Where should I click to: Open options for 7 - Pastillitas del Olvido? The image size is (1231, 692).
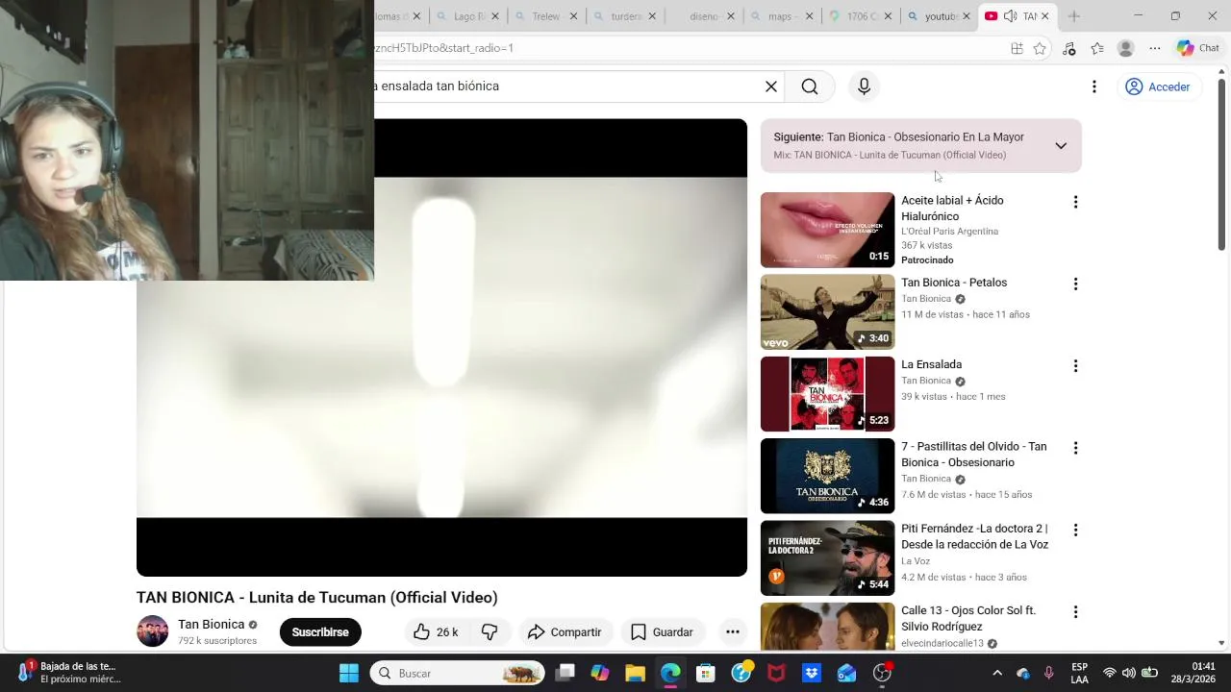point(1075,448)
